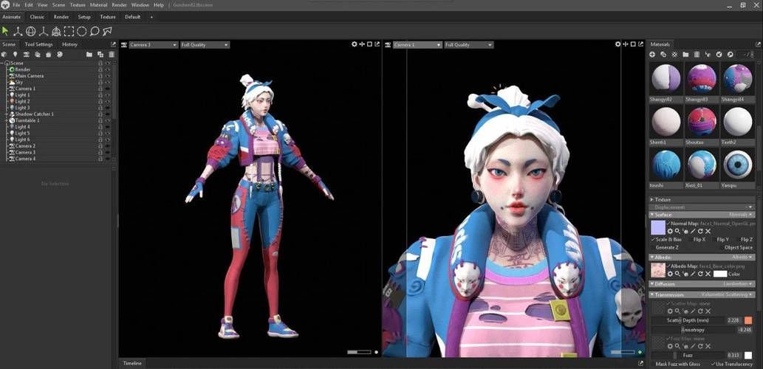Viewport: 763px width, 369px height.
Task: Select the Classic workspace layout
Action: click(37, 16)
